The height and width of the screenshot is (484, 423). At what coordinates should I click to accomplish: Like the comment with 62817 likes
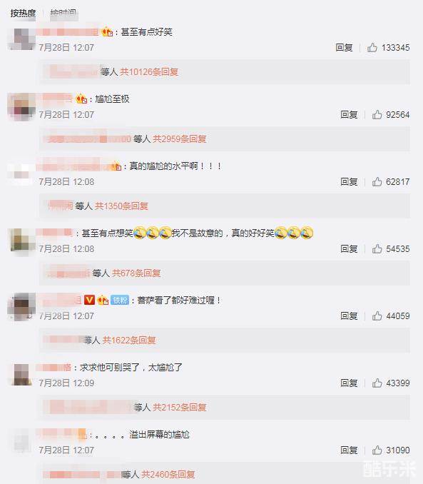coord(377,182)
